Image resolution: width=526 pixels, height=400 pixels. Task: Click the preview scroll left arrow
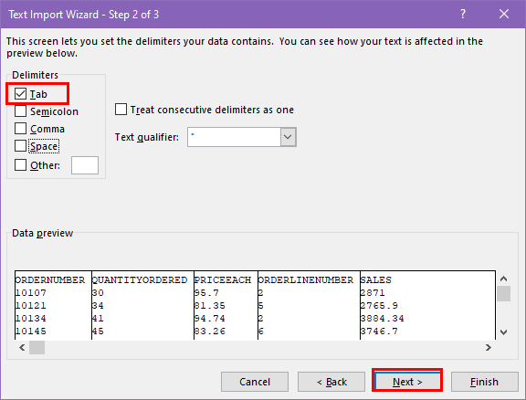22,347
